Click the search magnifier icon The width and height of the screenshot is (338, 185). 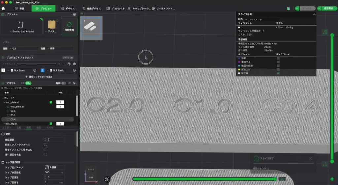(x=2, y=88)
